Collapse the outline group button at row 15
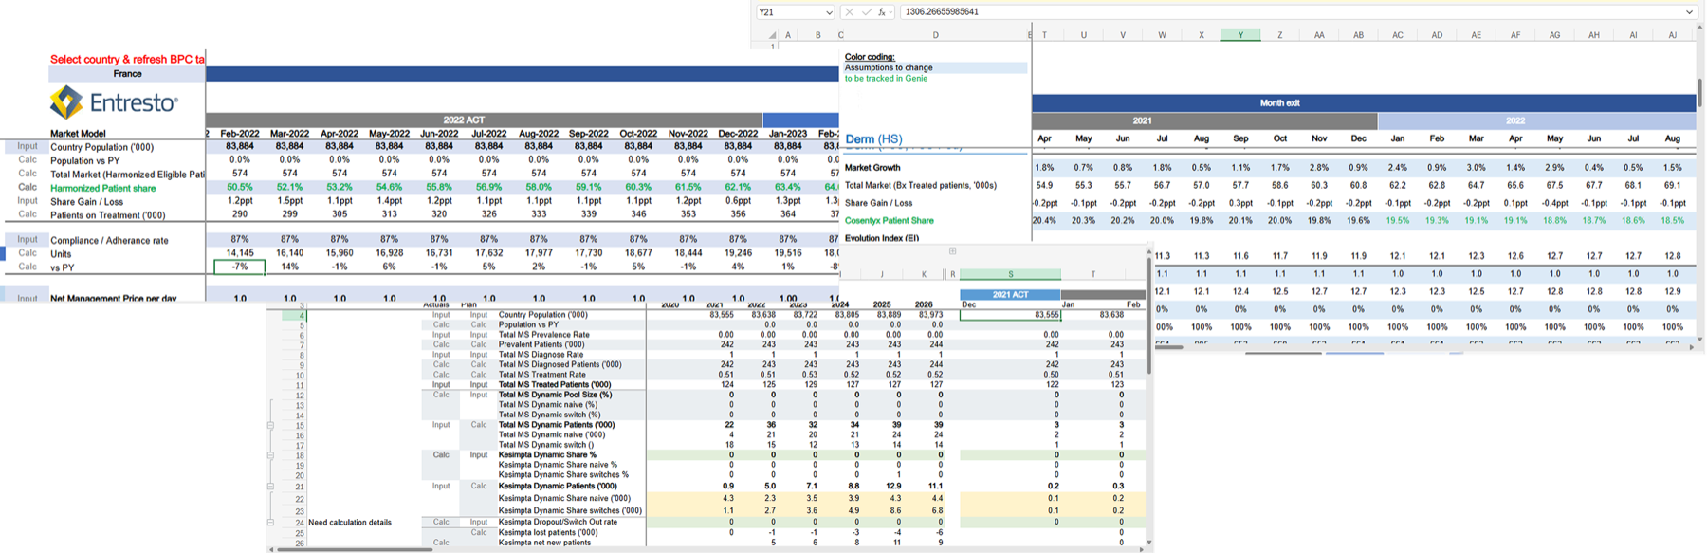 [270, 425]
